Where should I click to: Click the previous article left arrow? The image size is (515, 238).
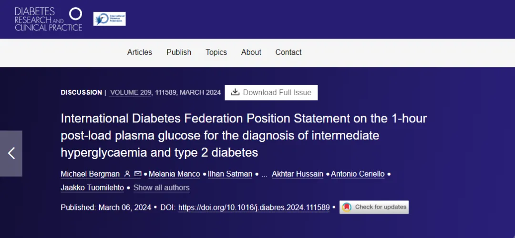tap(11, 153)
